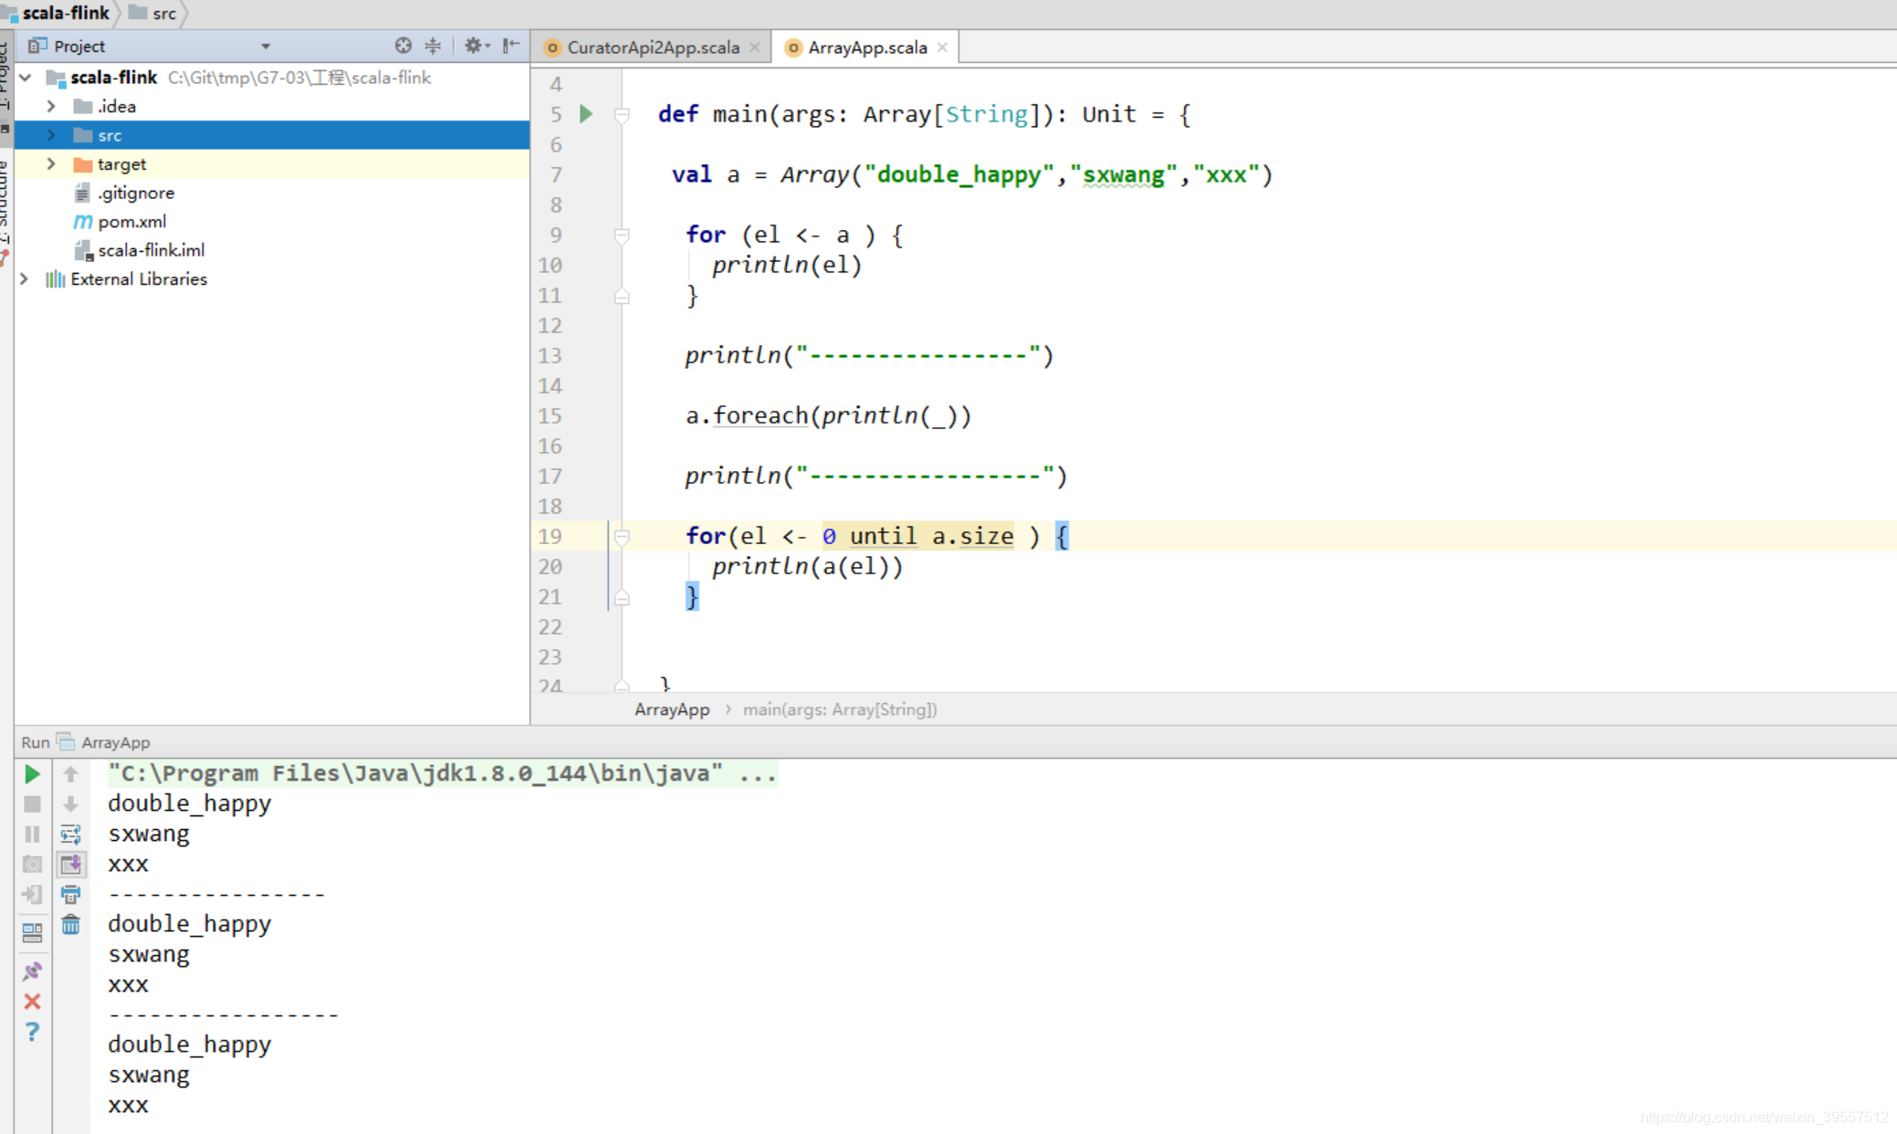Rerun ArrayApp with green play button in Run panel
The height and width of the screenshot is (1134, 1897).
(32, 774)
